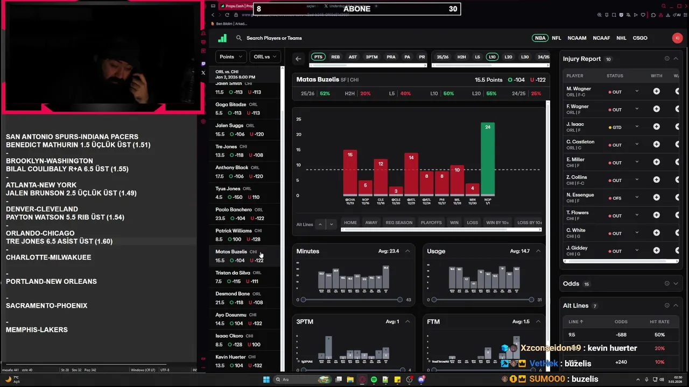Go back with the left arrow button
This screenshot has width=689, height=387.
click(x=298, y=59)
